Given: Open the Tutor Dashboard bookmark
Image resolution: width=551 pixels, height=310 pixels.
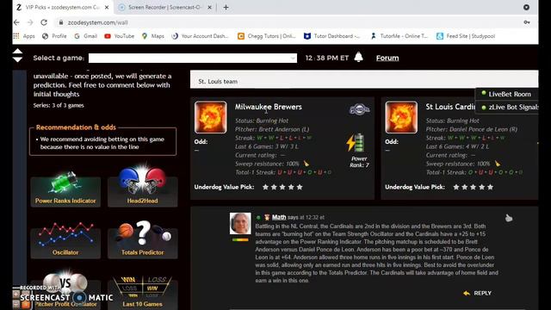Looking at the screenshot, I should (x=331, y=36).
